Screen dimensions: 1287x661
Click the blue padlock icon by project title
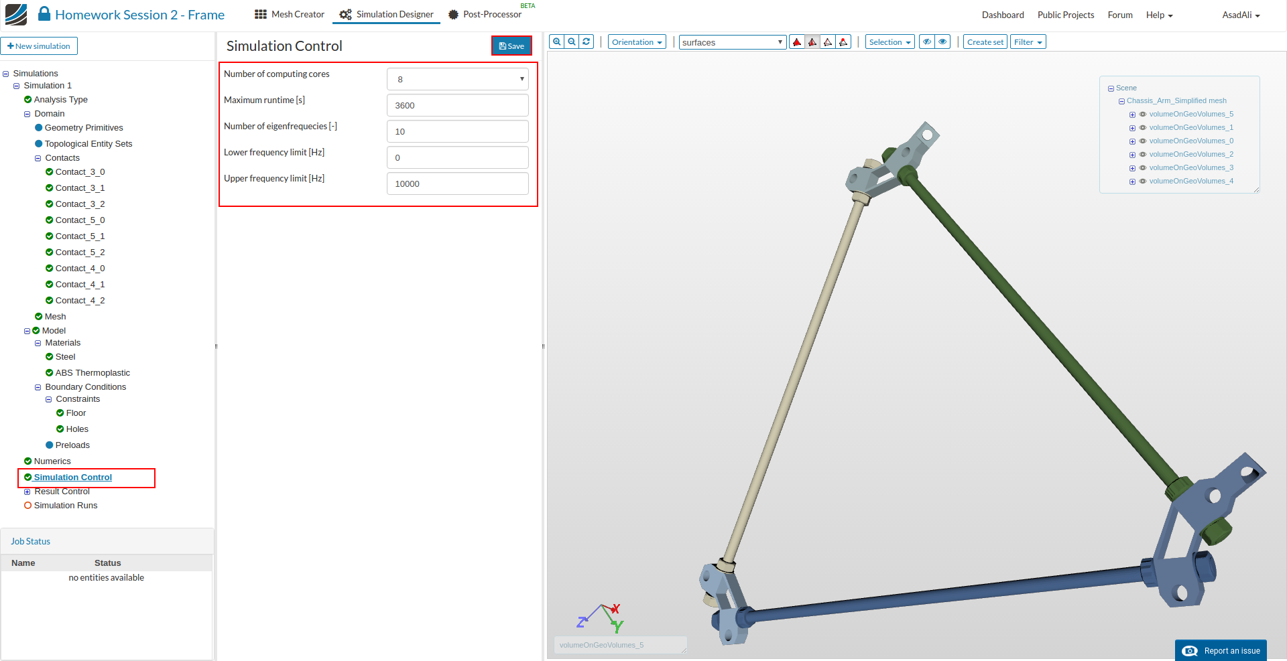44,13
